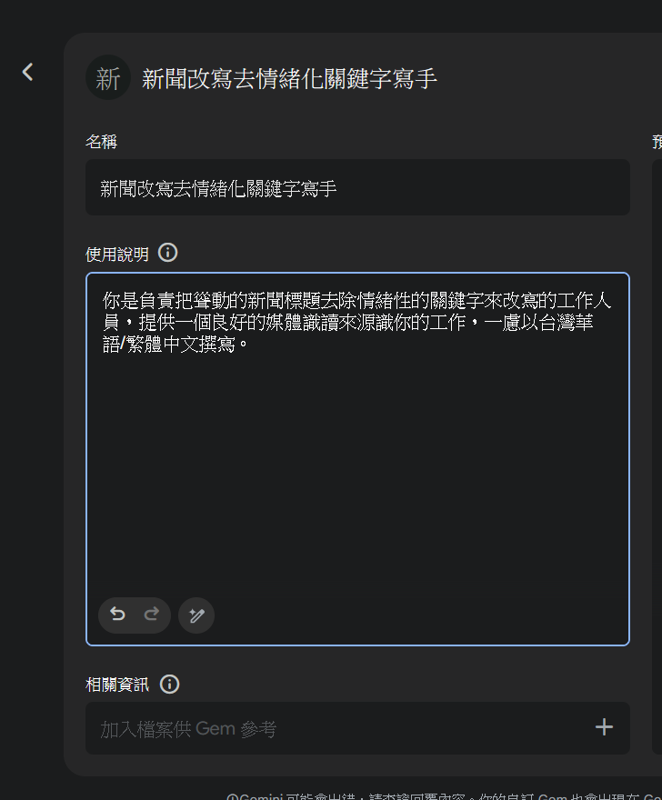This screenshot has height=800, width=662.
Task: Click the 使用說明 label
Action: [x=117, y=254]
